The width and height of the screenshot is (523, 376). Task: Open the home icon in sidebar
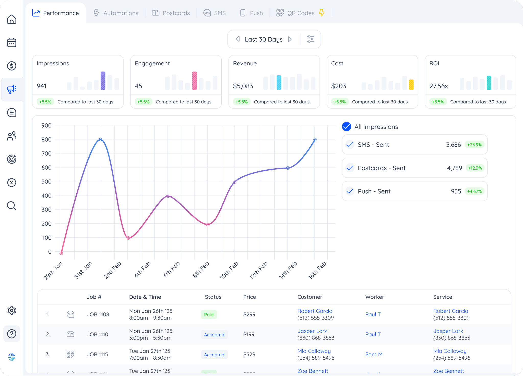point(11,19)
